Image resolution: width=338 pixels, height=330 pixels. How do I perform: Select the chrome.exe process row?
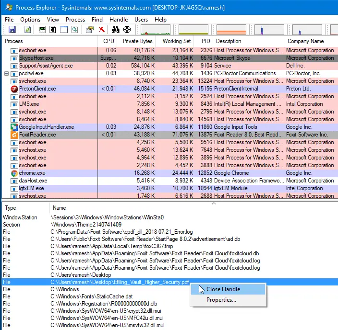pos(170,173)
